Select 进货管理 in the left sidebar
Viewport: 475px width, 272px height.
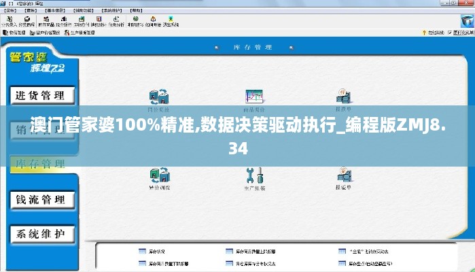click(x=41, y=95)
